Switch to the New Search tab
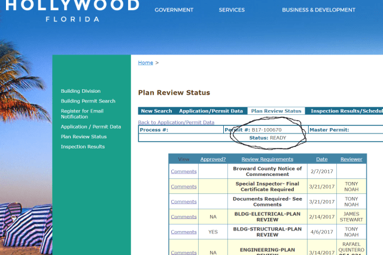The width and height of the screenshot is (383, 255). (156, 111)
